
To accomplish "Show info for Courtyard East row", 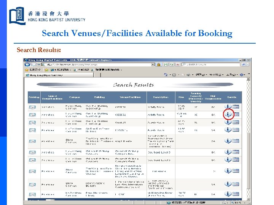I will click(x=228, y=152).
